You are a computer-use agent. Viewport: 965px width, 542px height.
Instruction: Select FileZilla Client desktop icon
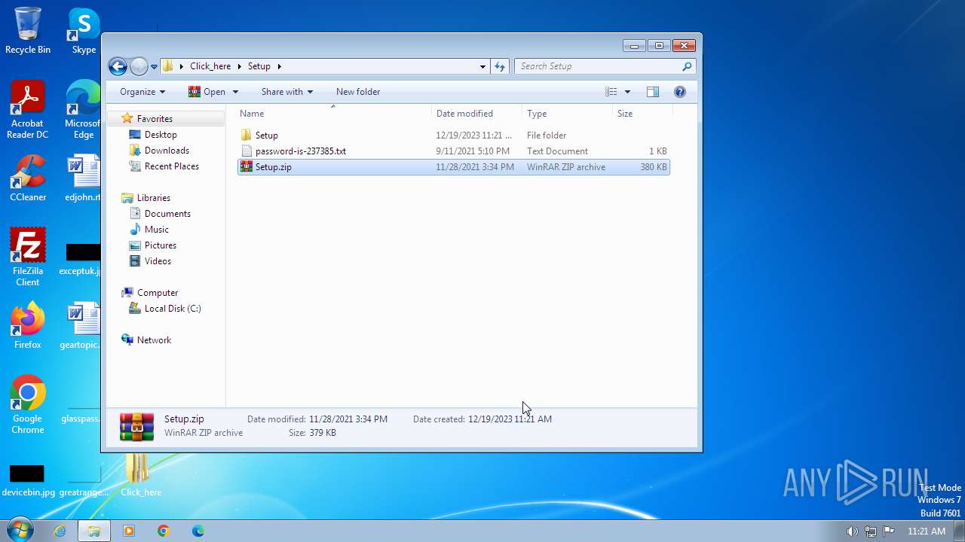click(28, 257)
